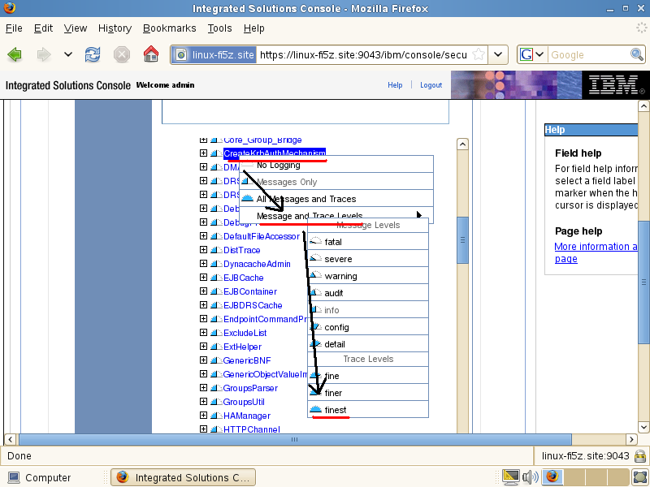Expand the ExcludeList tree node
Screen dimensions: 650x487
pos(203,333)
